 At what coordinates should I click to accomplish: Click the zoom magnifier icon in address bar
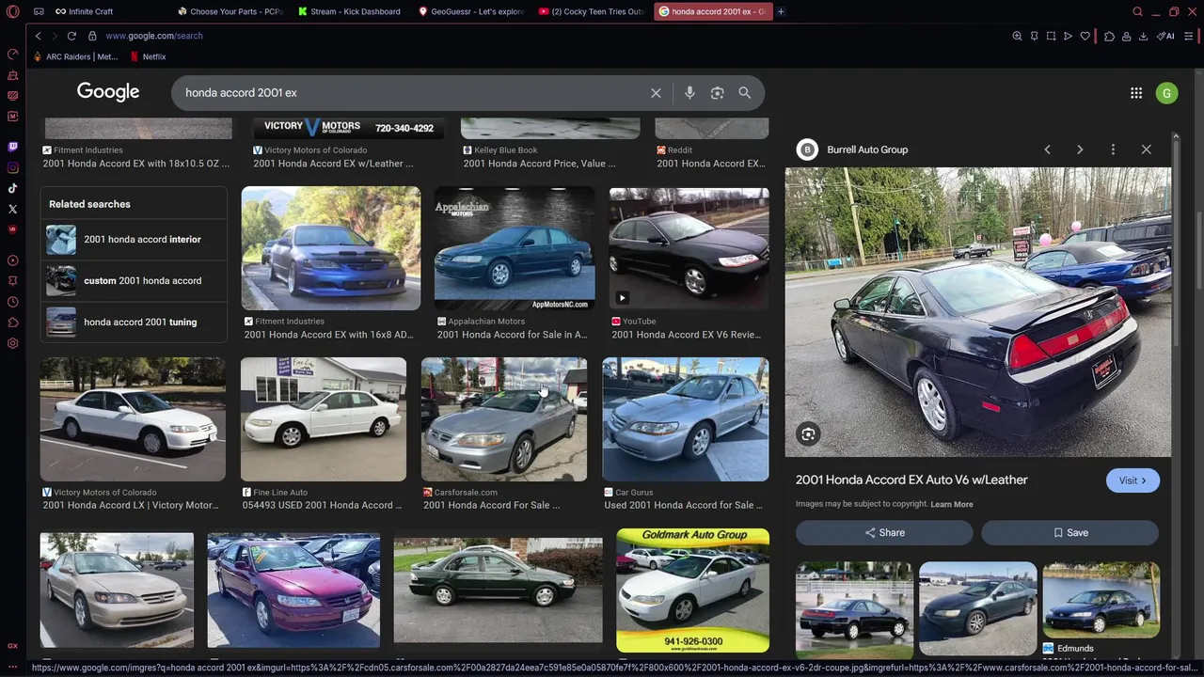pos(1017,36)
